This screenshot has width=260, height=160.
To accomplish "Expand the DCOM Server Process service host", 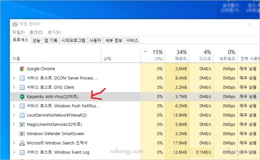I will coord(14,78).
